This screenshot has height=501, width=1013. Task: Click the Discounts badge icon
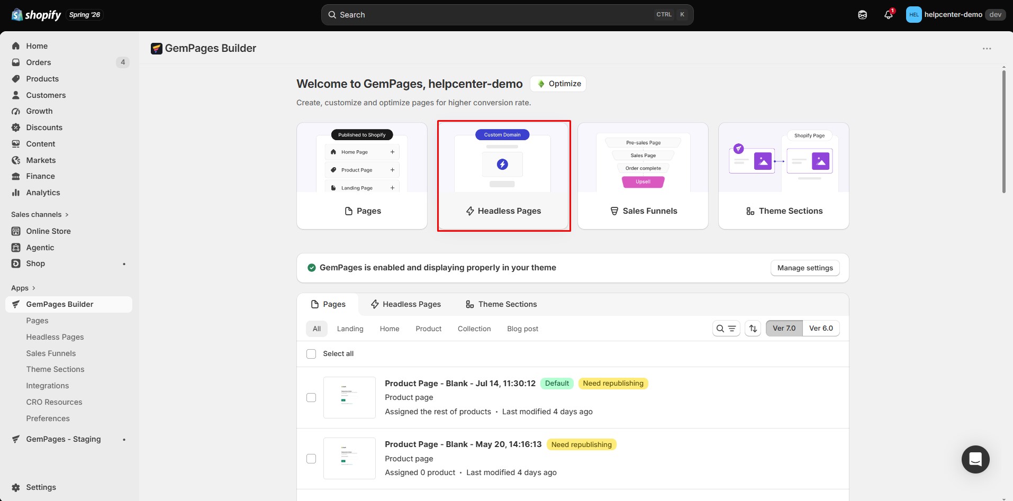coord(16,127)
